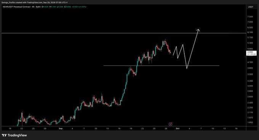Click the 2.800 price axis label

tap(250, 91)
